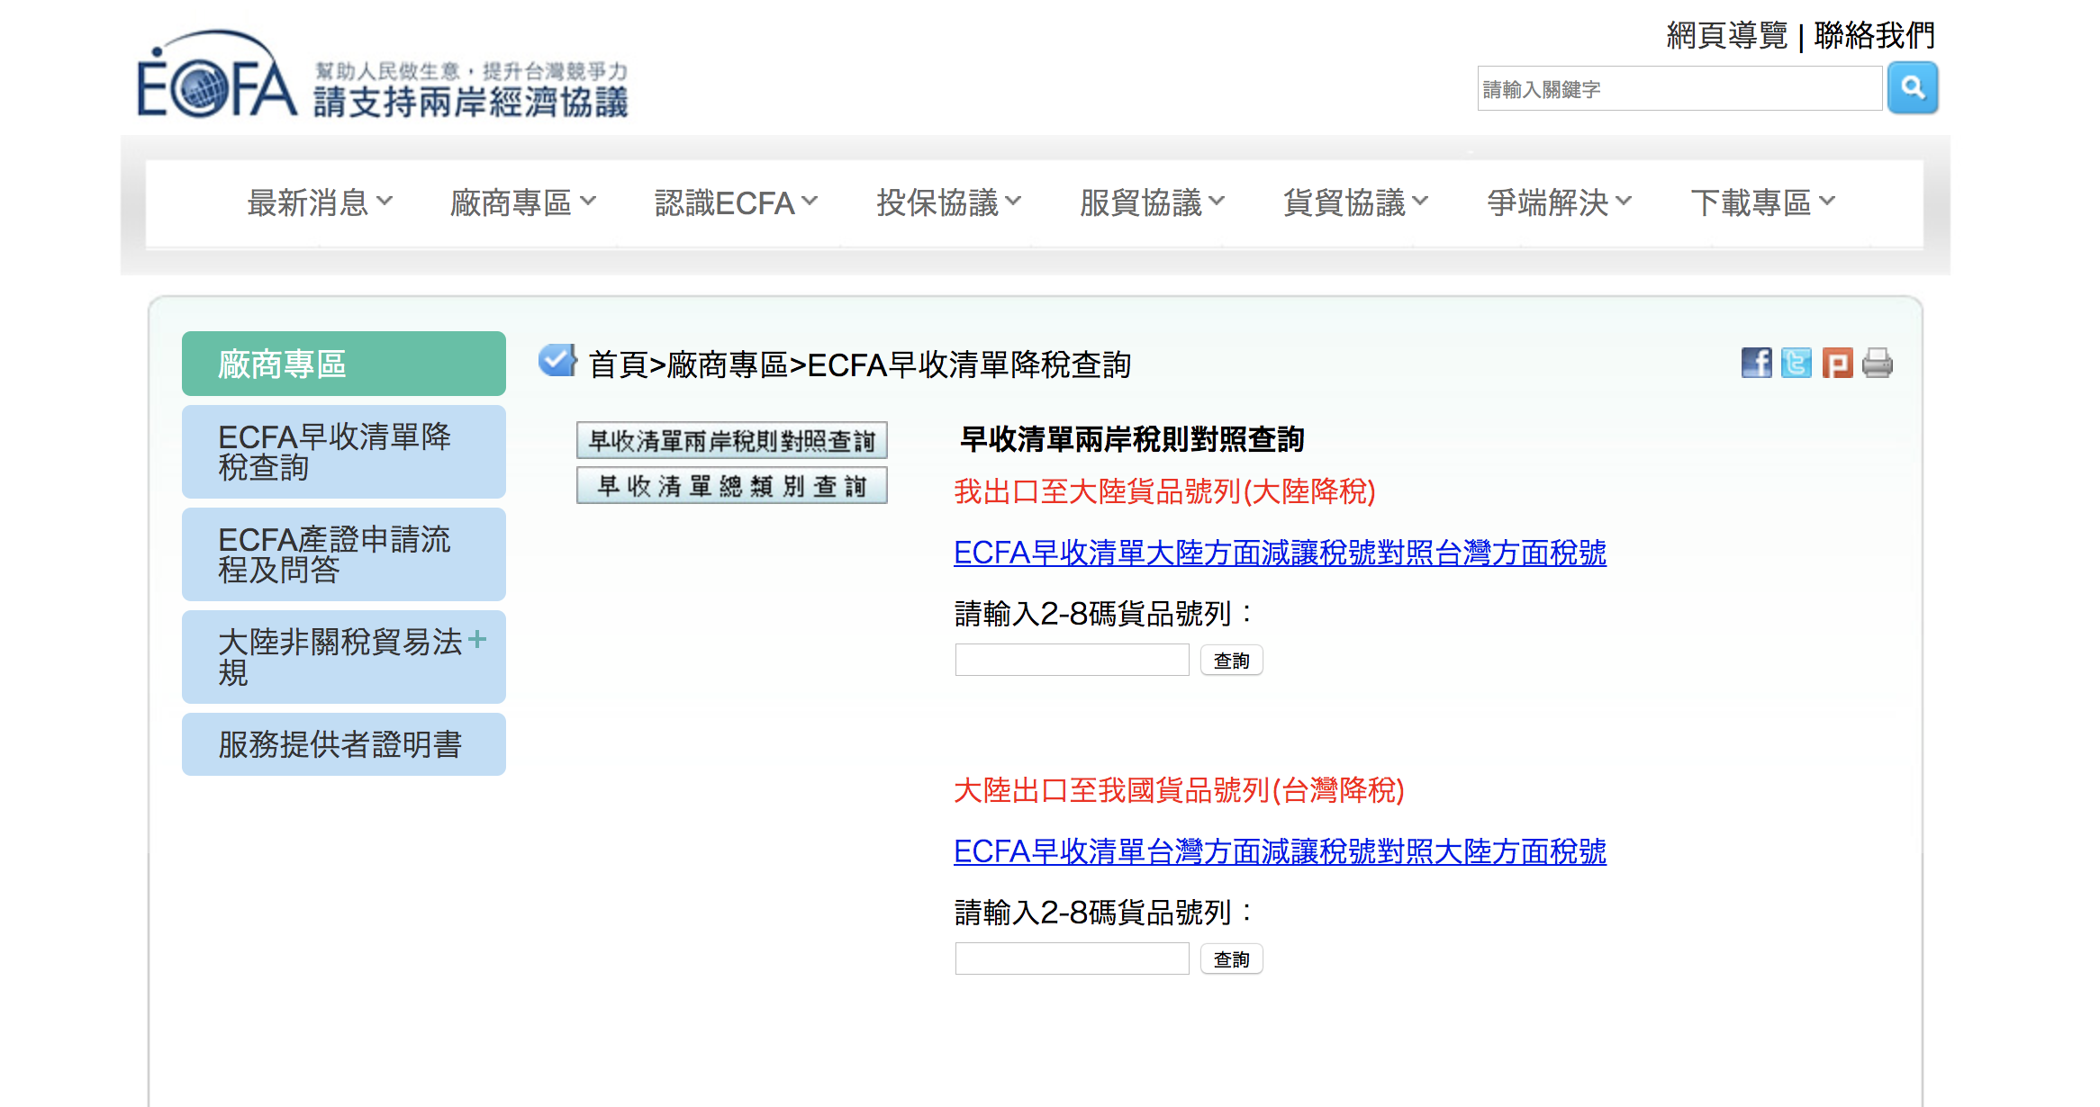Open ECFA早收清單大陸方面減讓稅號對照 link

(1279, 553)
